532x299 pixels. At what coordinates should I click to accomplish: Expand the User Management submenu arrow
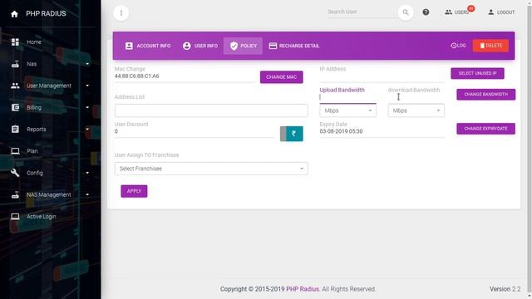pyautogui.click(x=87, y=86)
